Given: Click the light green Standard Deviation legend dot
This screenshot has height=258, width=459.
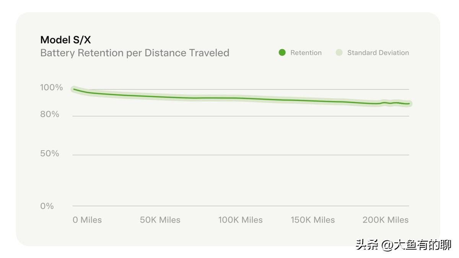Looking at the screenshot, I should (339, 53).
